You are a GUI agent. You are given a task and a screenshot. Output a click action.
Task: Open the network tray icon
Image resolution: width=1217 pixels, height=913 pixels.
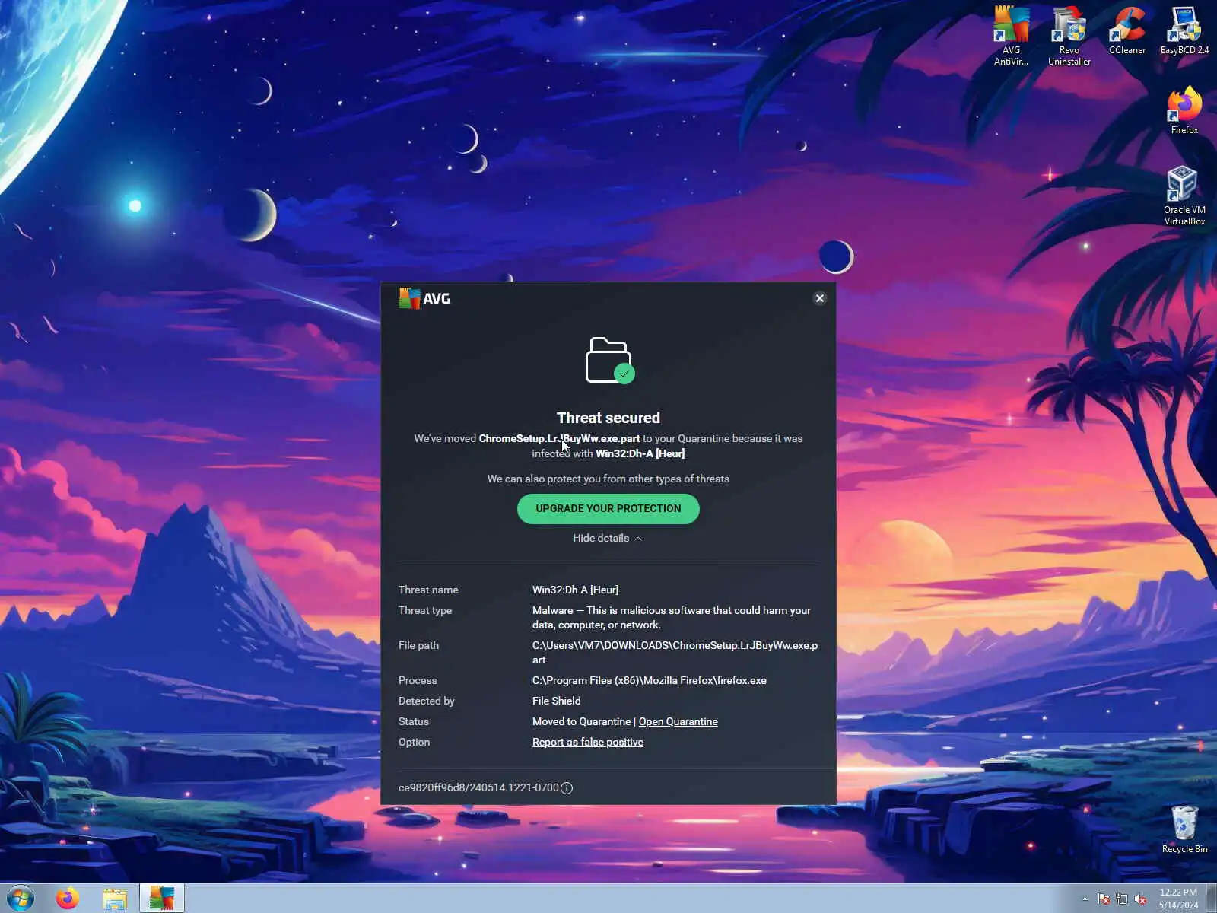coord(1122,899)
